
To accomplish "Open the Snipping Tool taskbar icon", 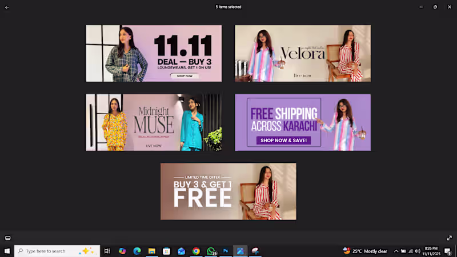I will pos(255,251).
